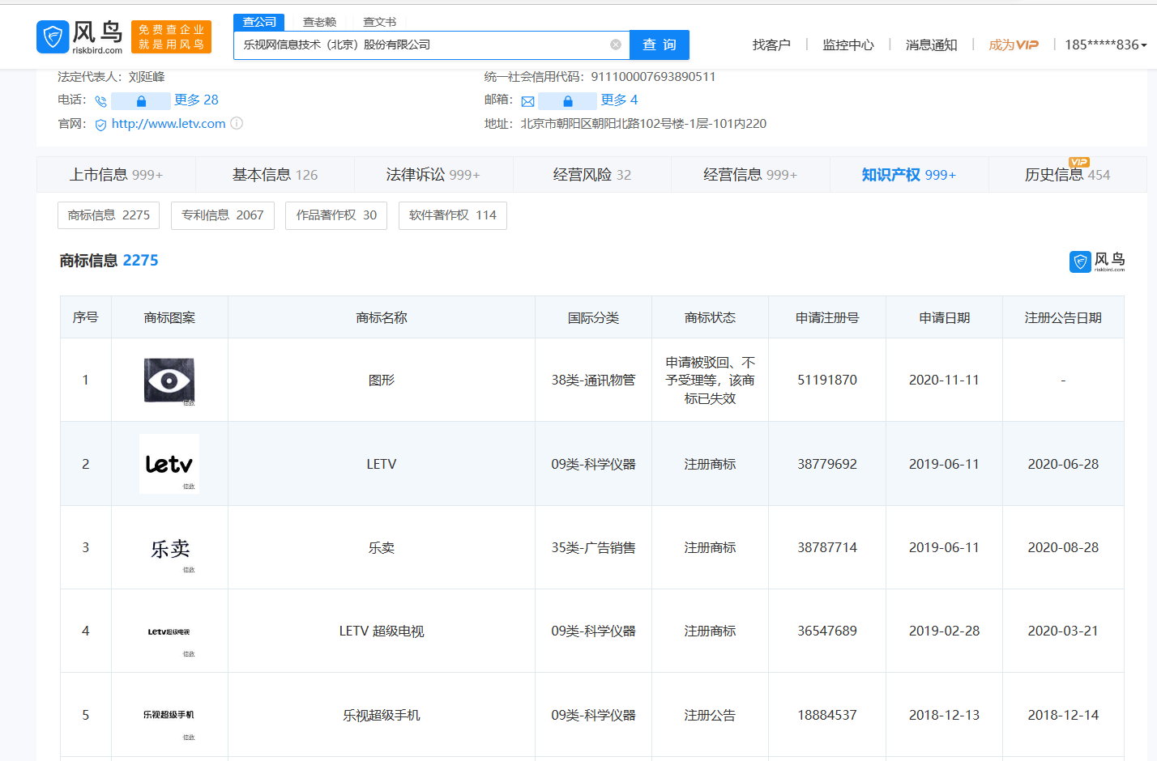This screenshot has height=761, width=1157.
Task: Click 成为VIP link
Action: [1014, 45]
